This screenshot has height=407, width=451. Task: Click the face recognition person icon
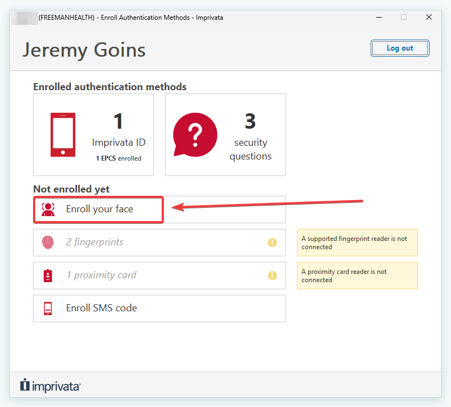48,210
